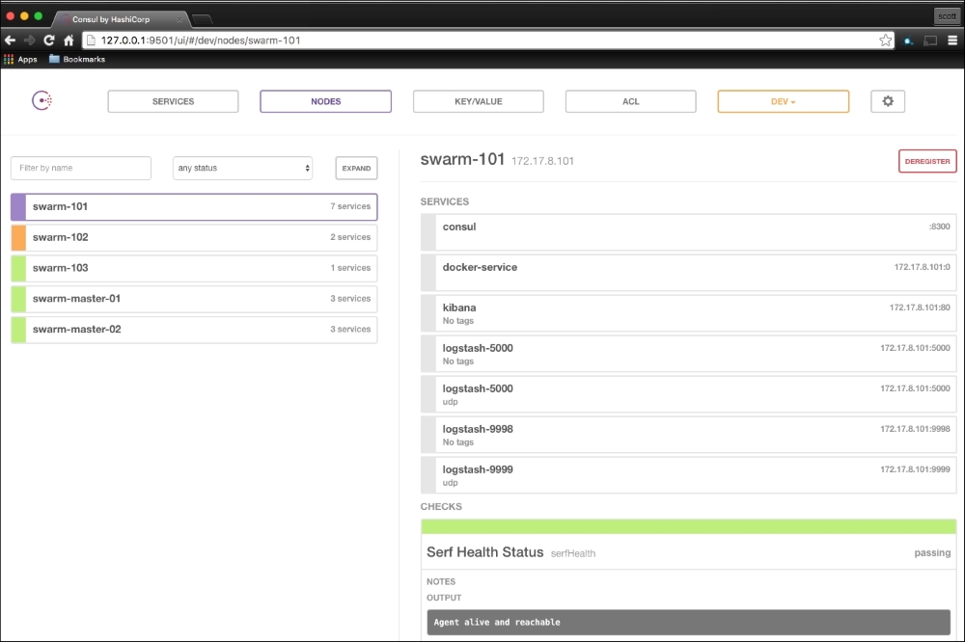Expand the node list with EXPAND

(x=356, y=168)
